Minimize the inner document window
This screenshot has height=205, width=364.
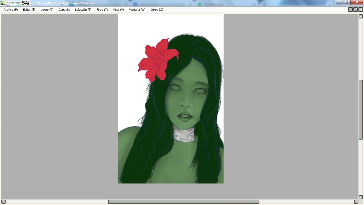[x=350, y=10]
